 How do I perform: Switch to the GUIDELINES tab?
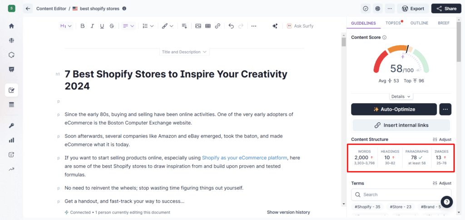pos(364,23)
